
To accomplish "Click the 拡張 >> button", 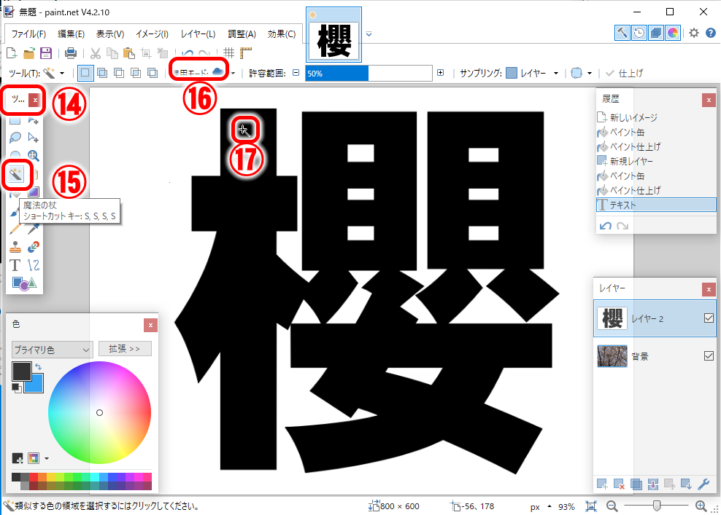I will (x=125, y=349).
